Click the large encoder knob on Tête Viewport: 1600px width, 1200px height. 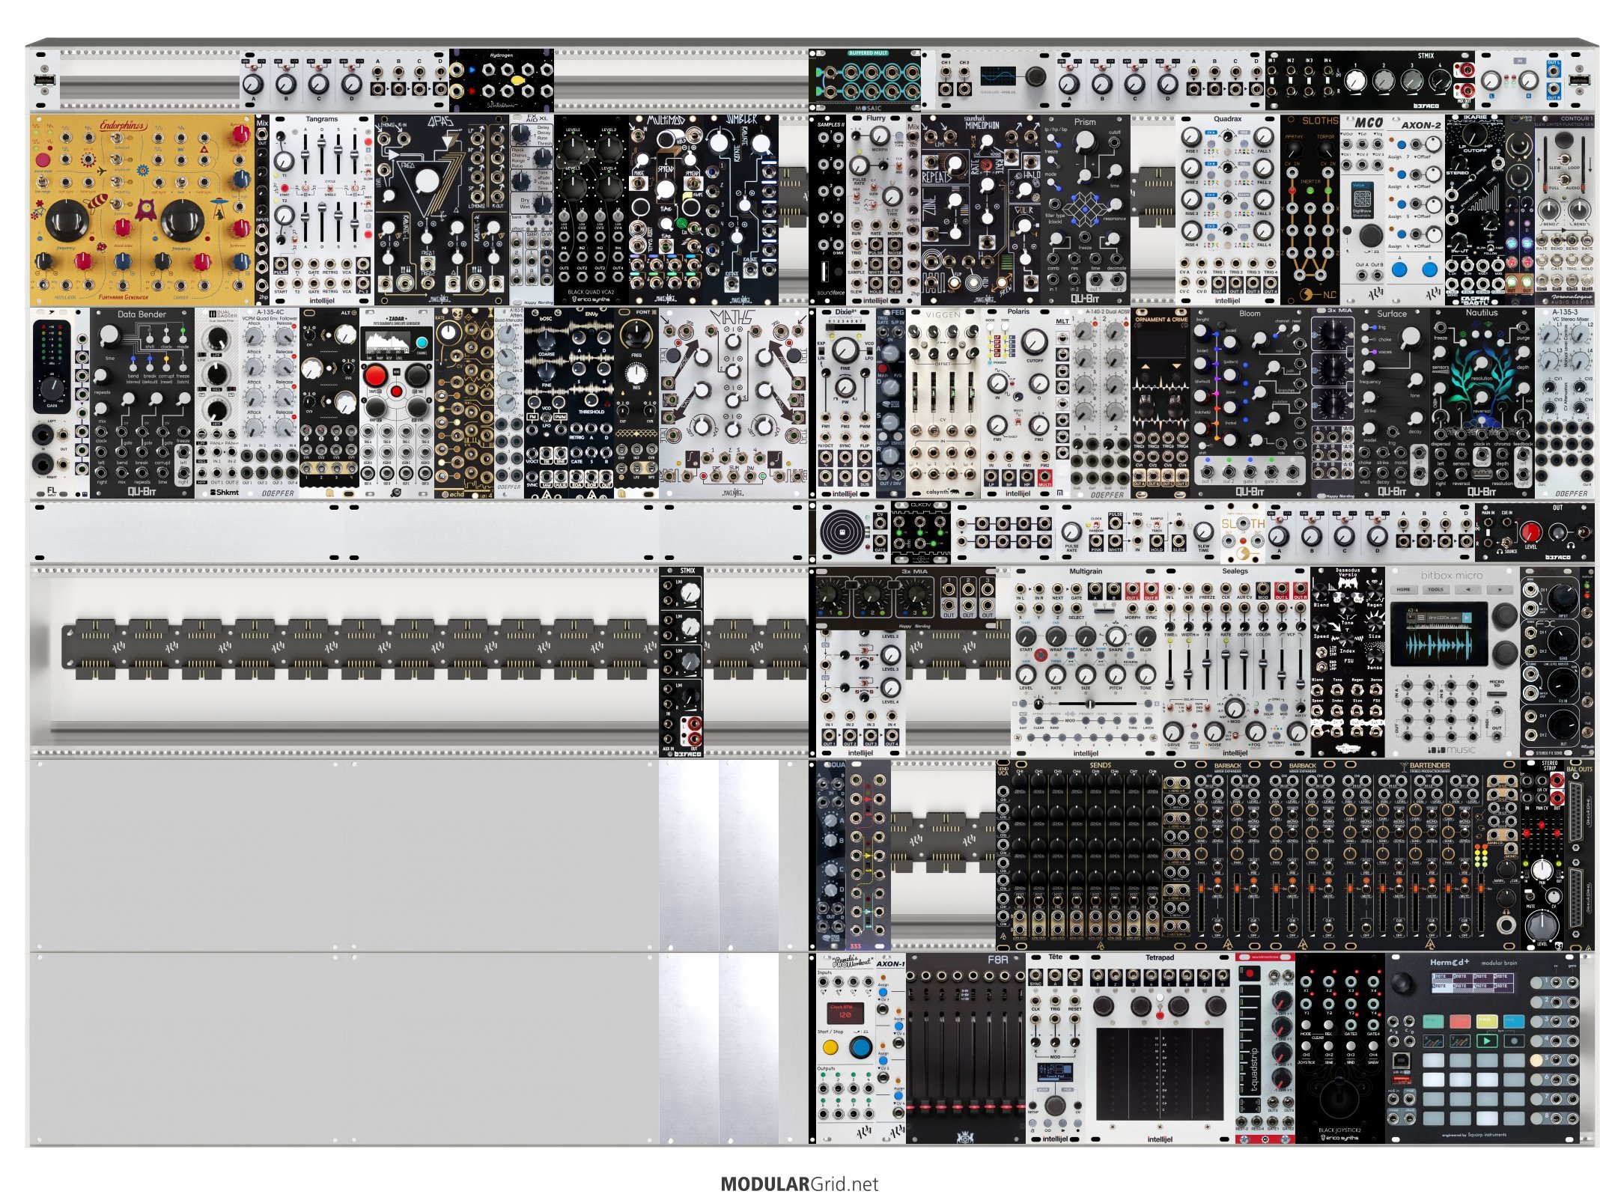coord(1055,1106)
